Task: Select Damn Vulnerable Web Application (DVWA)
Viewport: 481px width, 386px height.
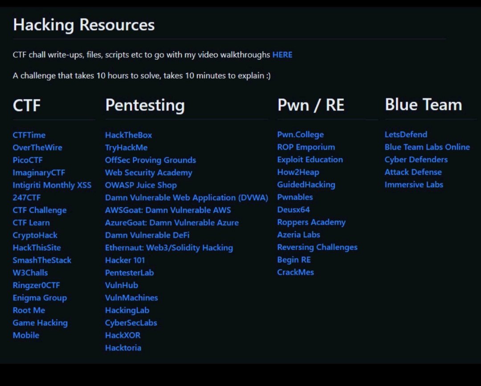Action: click(186, 197)
